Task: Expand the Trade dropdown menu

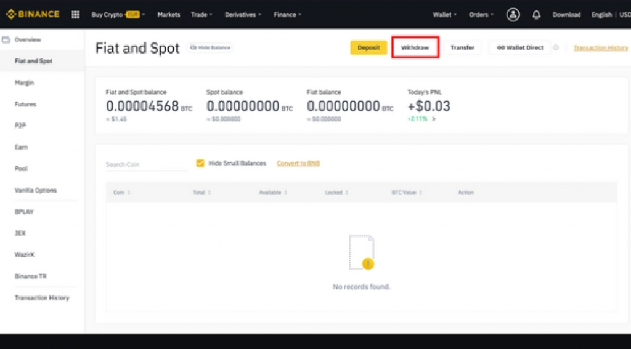Action: (202, 15)
